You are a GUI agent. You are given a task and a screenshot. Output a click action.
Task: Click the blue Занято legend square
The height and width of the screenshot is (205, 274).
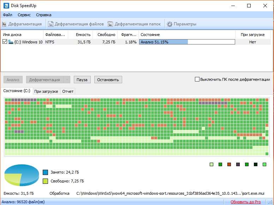(x=45, y=172)
